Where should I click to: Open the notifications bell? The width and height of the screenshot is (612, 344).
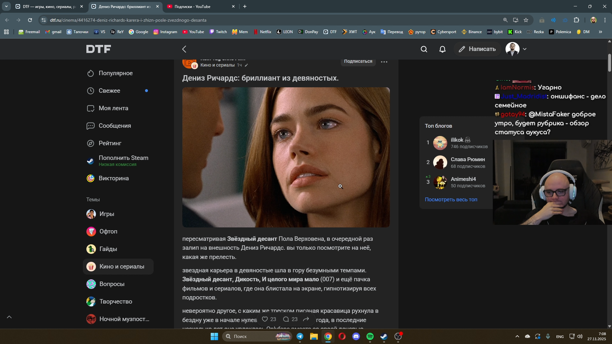[x=442, y=49]
